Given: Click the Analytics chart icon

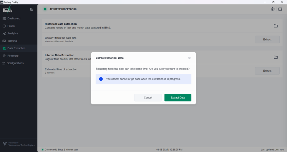Looking at the screenshot, I should [x=4, y=33].
